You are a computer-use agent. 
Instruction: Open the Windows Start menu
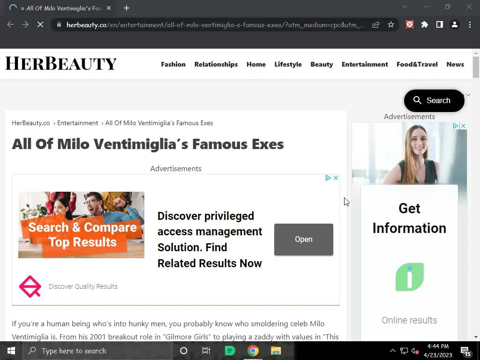coord(11,351)
